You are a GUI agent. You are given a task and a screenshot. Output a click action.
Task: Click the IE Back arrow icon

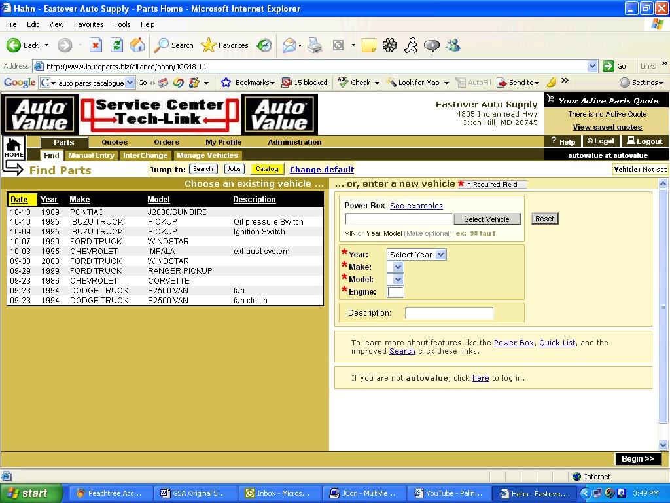click(x=13, y=45)
